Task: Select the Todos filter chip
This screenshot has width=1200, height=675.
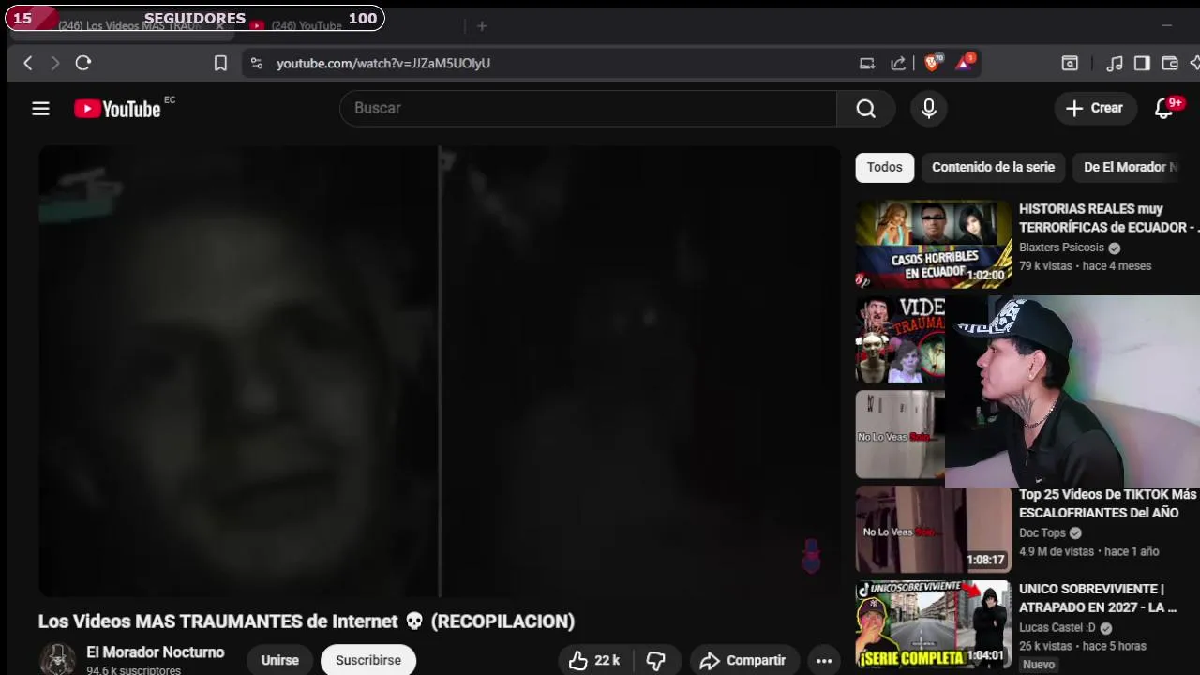Action: [x=884, y=167]
